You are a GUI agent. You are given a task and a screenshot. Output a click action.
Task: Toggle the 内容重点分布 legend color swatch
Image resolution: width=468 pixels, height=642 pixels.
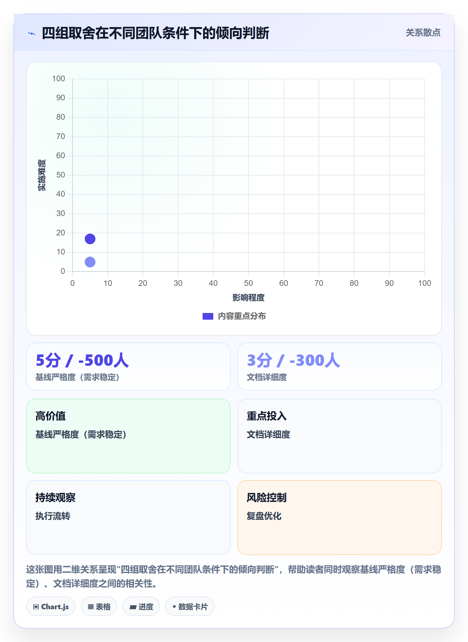point(208,316)
